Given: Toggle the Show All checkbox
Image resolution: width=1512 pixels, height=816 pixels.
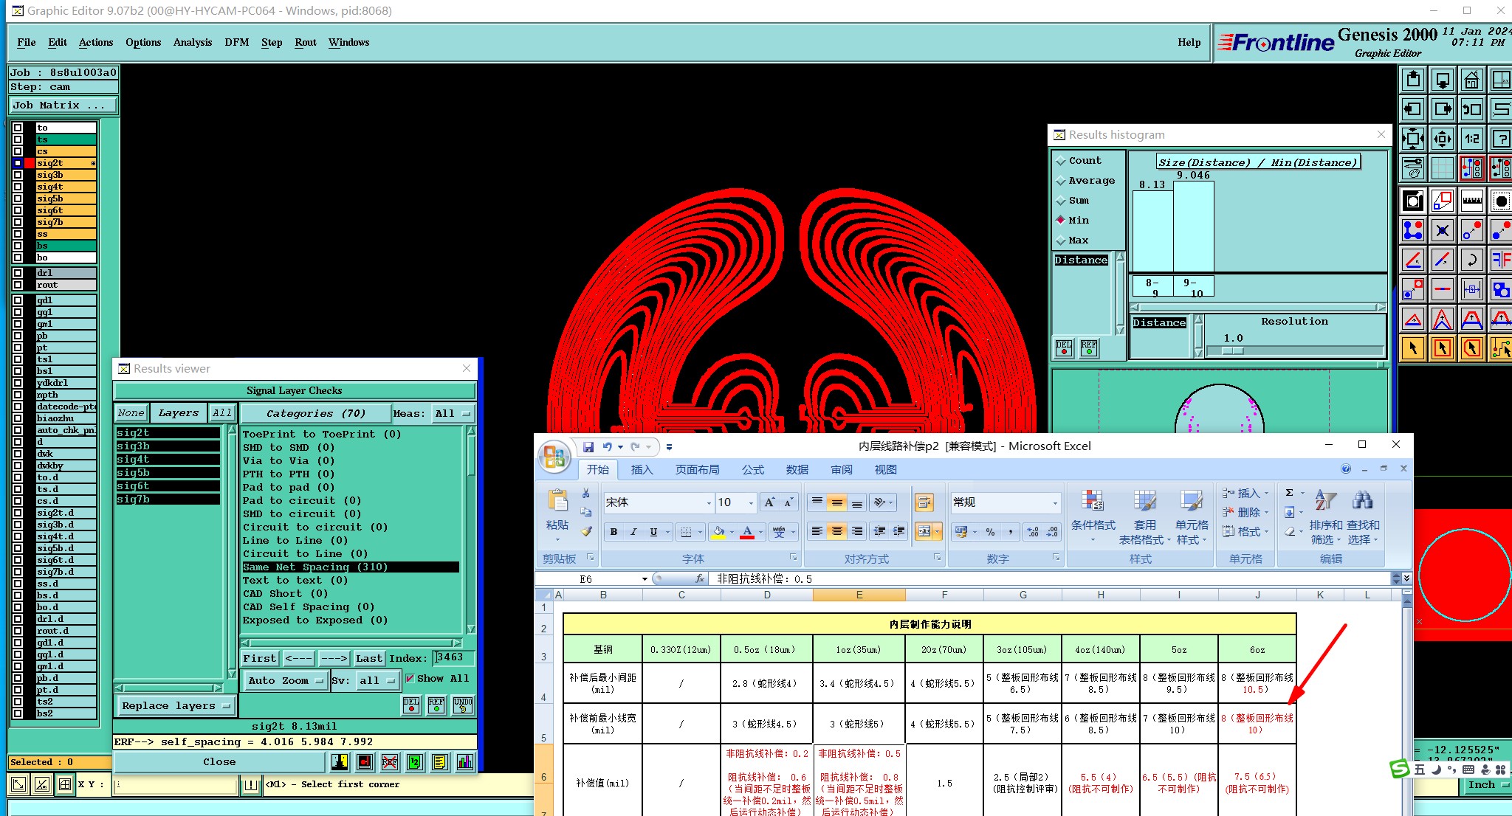Looking at the screenshot, I should pos(410,679).
